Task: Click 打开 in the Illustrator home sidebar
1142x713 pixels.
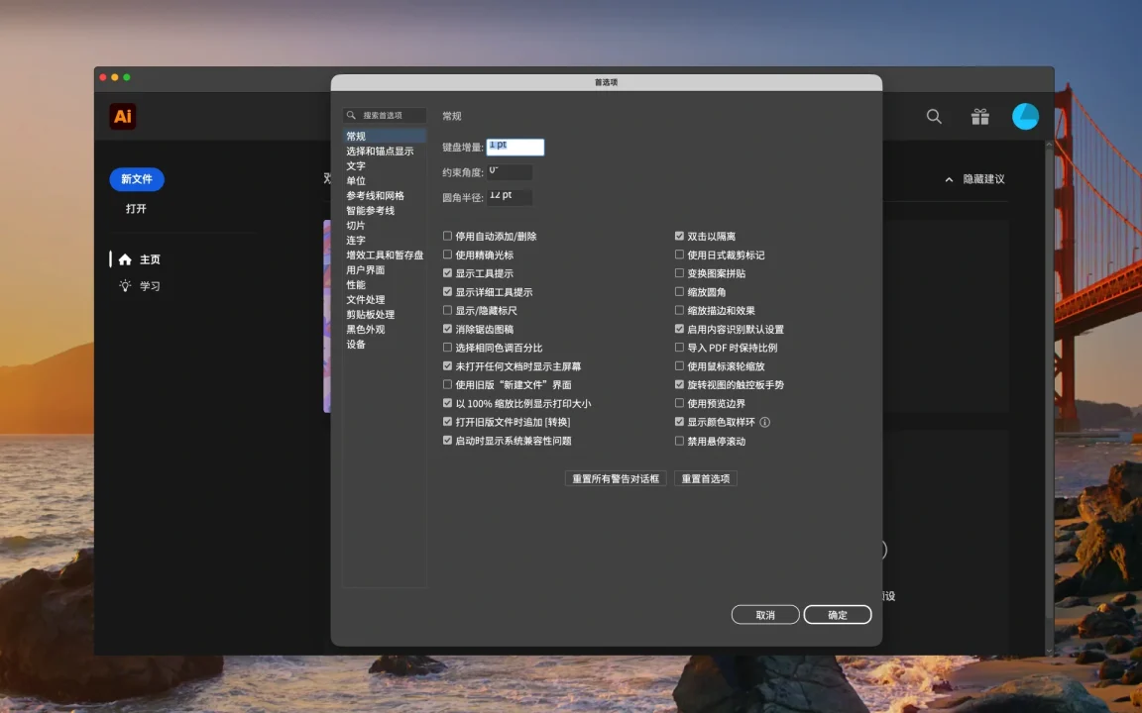Action: pos(136,209)
